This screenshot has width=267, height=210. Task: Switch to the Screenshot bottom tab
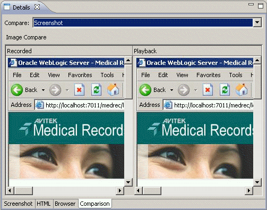18,204
